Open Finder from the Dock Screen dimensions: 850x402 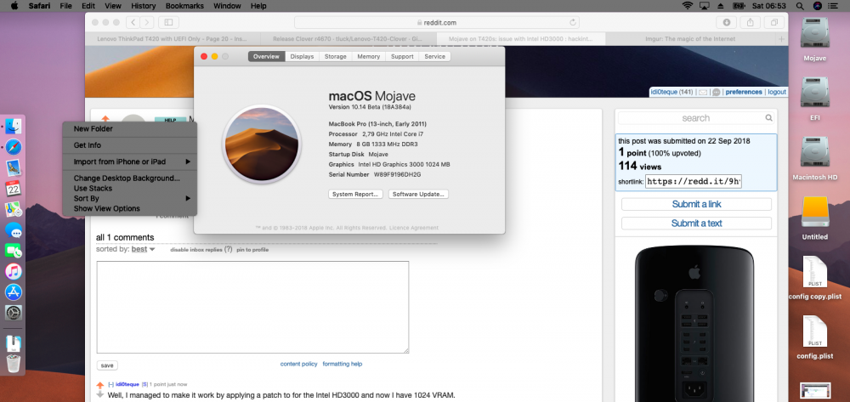pyautogui.click(x=14, y=127)
